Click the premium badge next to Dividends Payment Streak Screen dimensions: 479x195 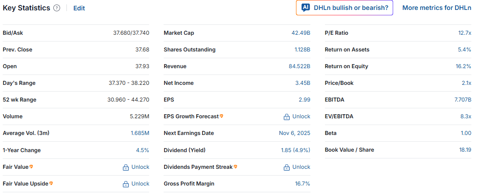tap(235, 167)
